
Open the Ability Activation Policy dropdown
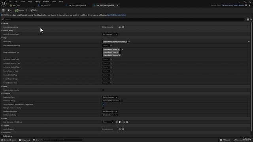pos(110,34)
